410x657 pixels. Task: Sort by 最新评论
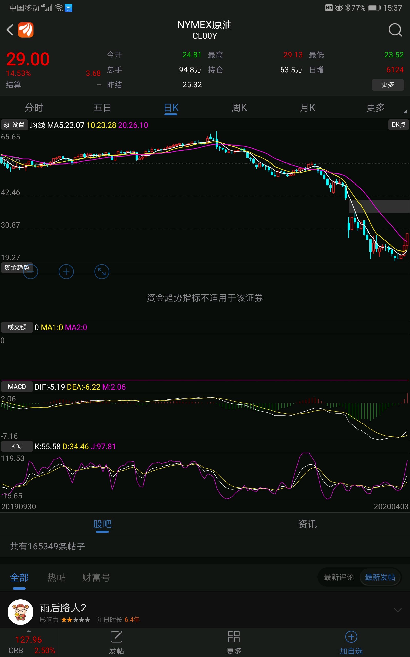339,577
